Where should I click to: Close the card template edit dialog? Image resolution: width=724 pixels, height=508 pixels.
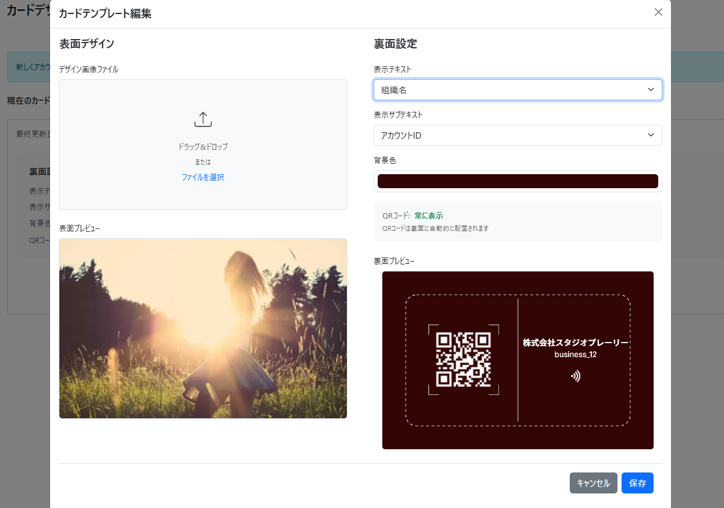pyautogui.click(x=658, y=12)
